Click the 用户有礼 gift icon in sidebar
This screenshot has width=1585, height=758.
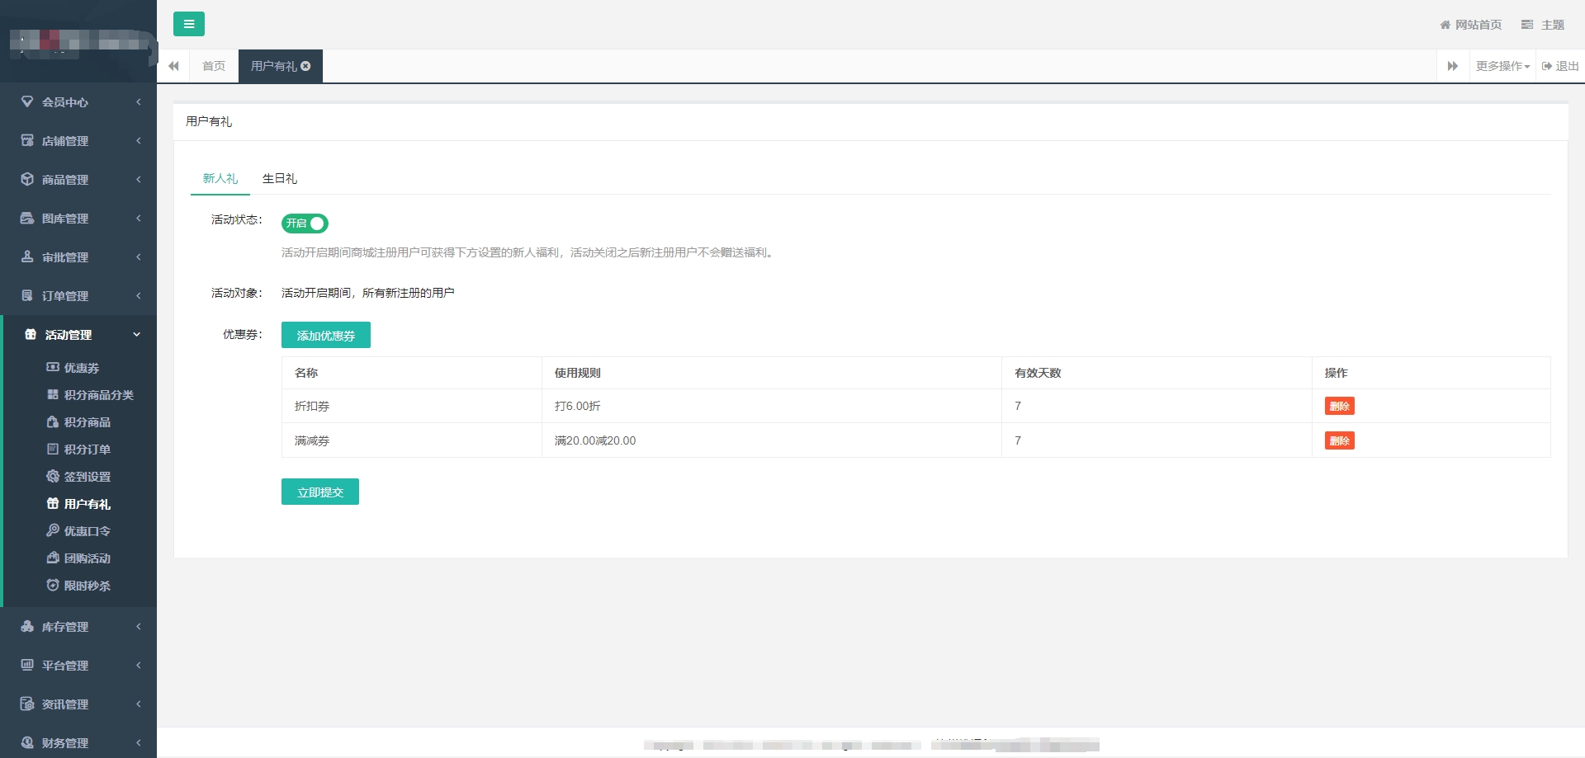tap(53, 503)
